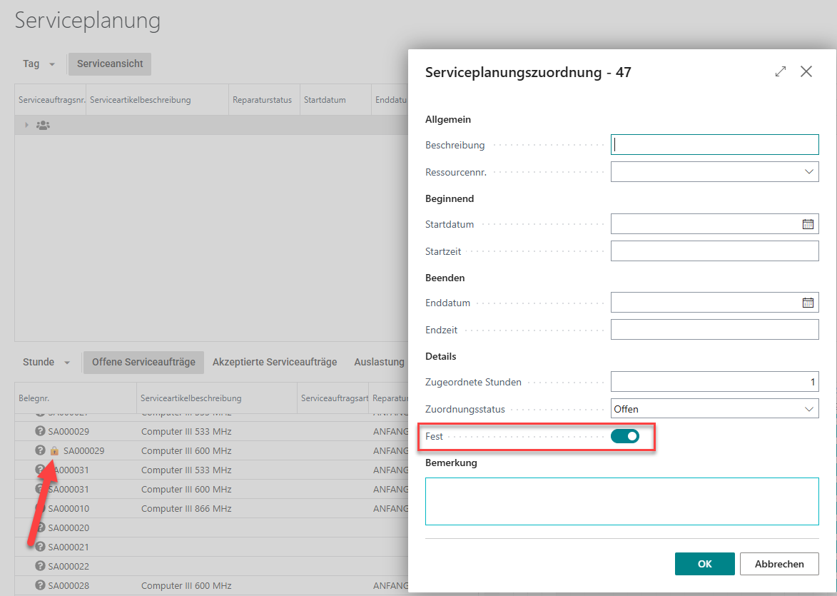Select the Akzeptierte Serviceaufträge tab
This screenshot has height=596, width=837.
(275, 362)
